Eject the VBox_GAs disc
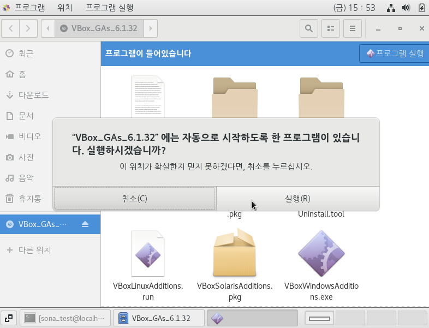 click(85, 224)
